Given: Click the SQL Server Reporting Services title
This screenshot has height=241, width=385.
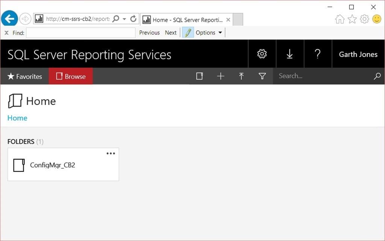Looking at the screenshot, I should pyautogui.click(x=89, y=55).
